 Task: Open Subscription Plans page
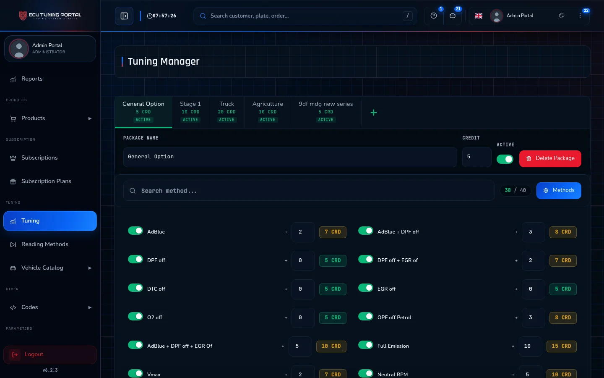coord(50,181)
